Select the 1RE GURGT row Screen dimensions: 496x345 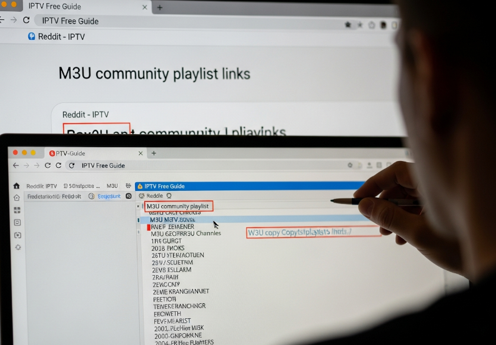click(x=166, y=241)
